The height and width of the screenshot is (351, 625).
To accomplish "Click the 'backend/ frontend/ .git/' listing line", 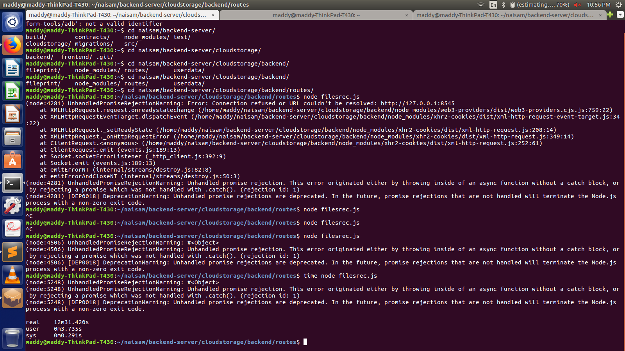I will [70, 57].
